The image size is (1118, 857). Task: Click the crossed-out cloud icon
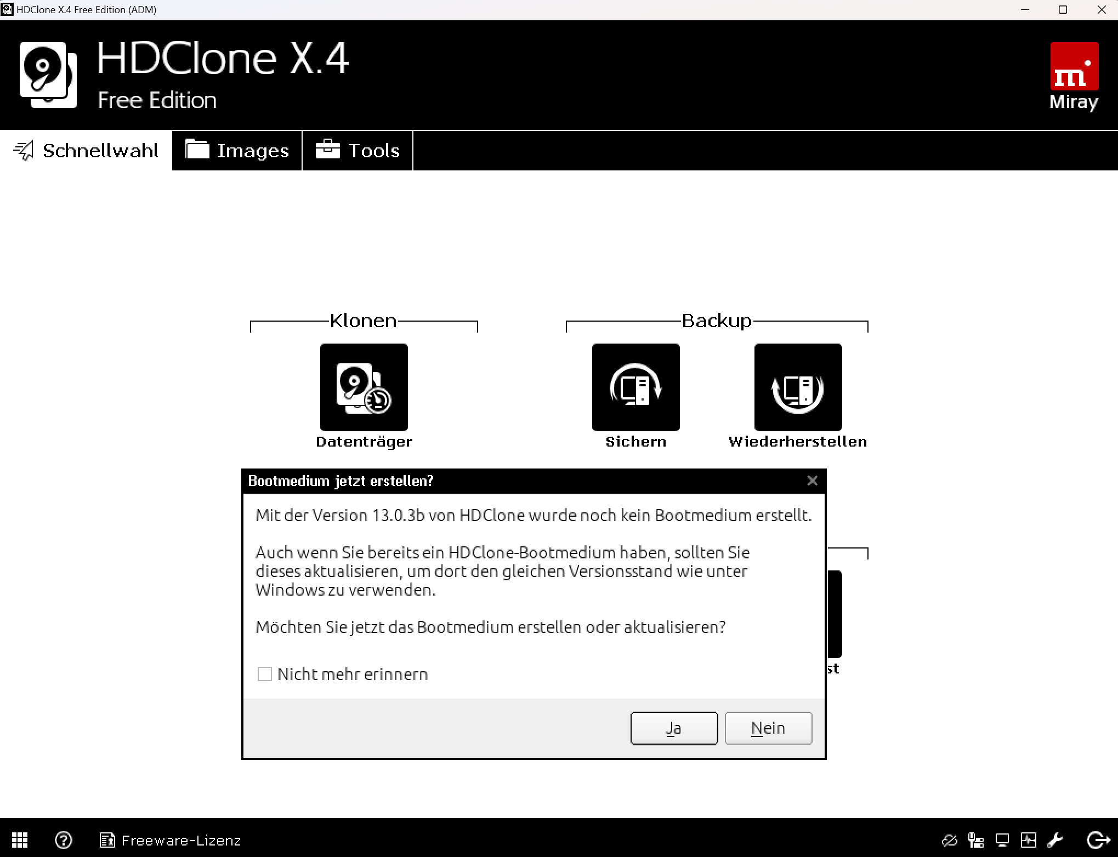[x=950, y=840]
